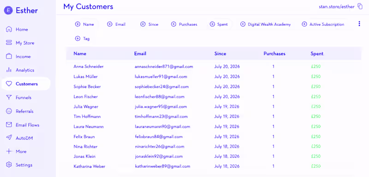Click plus icon on Email filter
Screen dimensions: 369x177
click(110, 24)
